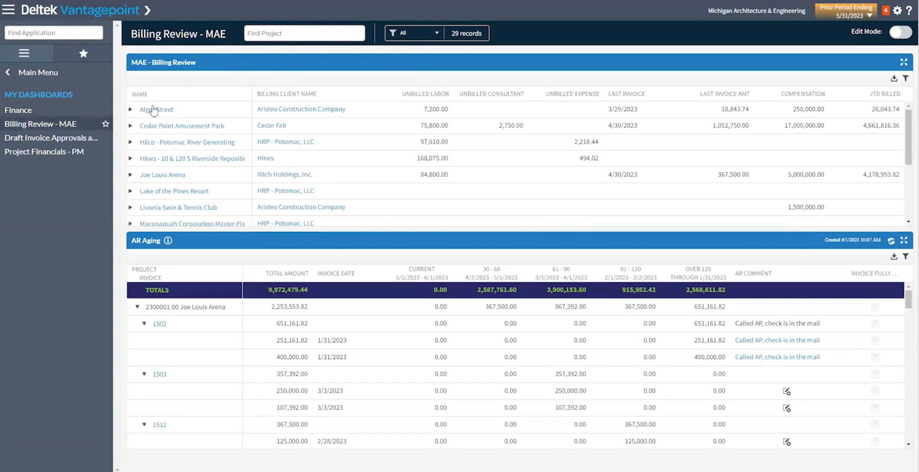Click the Find Project search field
The height and width of the screenshot is (472, 919).
click(x=304, y=33)
